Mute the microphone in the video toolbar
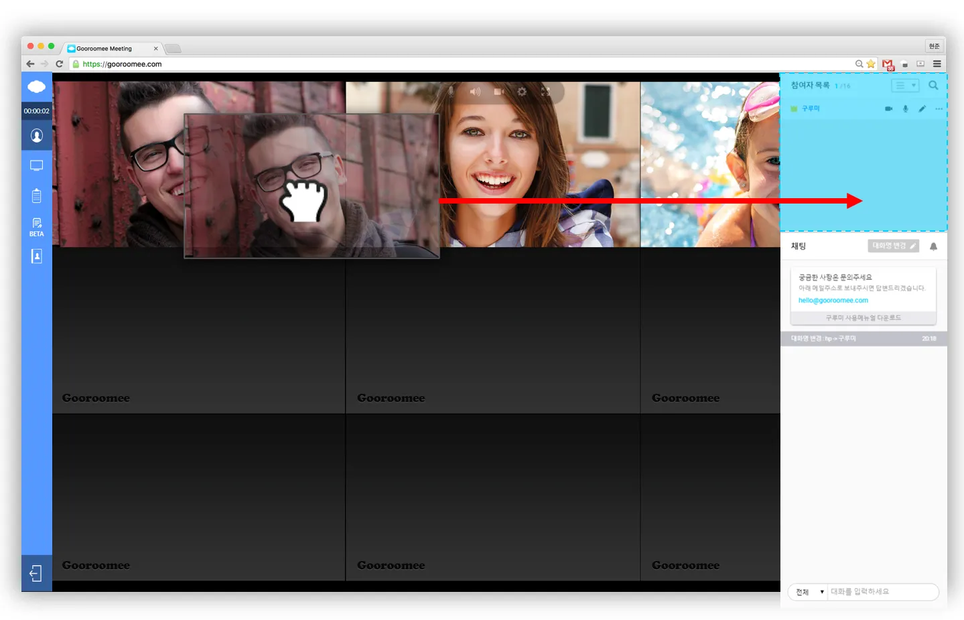Image resolution: width=964 pixels, height=620 pixels. (x=451, y=91)
